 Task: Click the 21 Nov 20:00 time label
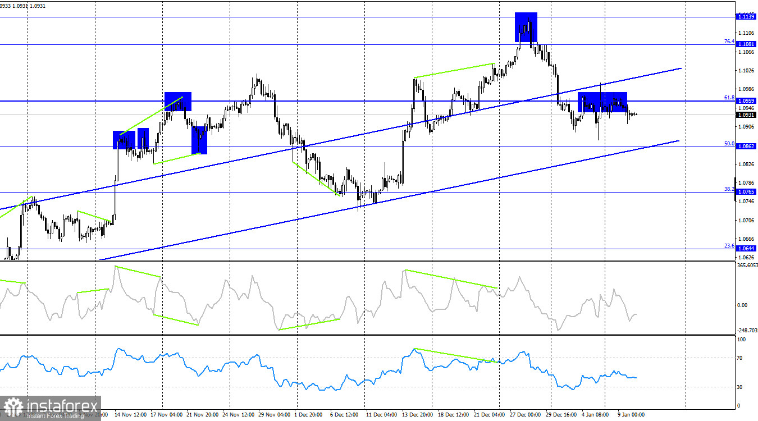pyautogui.click(x=203, y=415)
